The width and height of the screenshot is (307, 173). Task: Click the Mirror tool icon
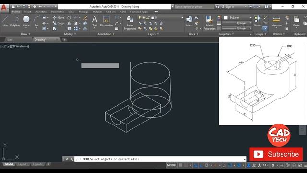click(69, 23)
